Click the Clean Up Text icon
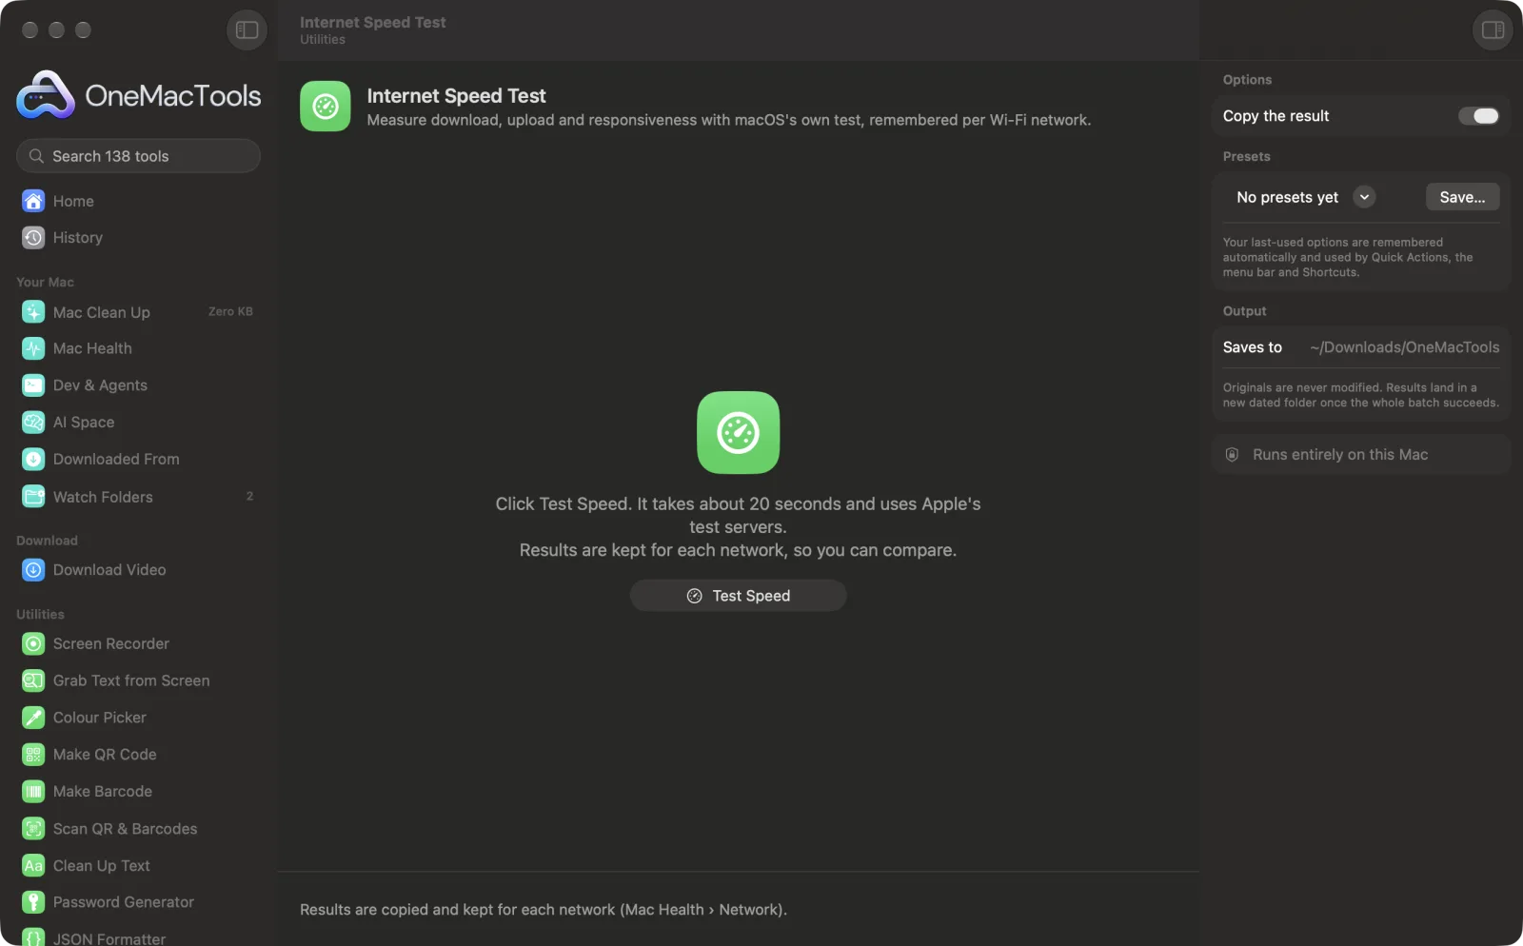Viewport: 1523px width, 946px height. point(33,866)
